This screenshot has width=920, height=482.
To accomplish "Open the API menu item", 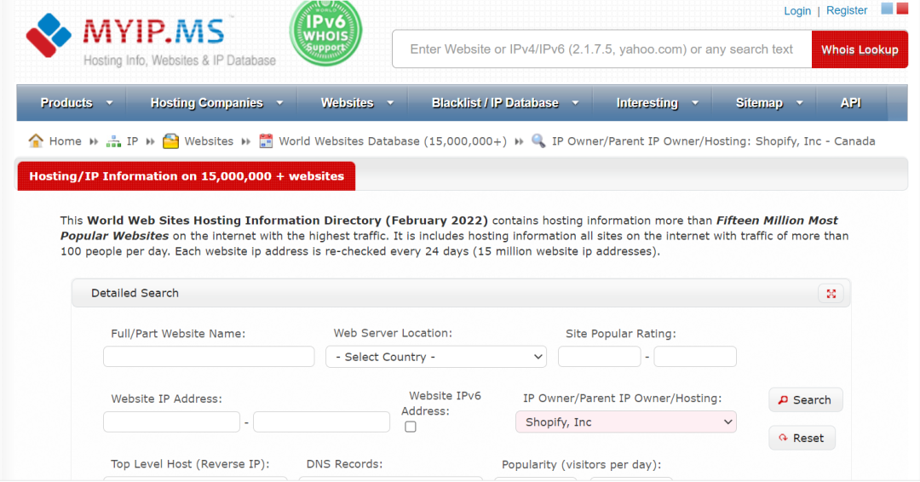I will pos(851,102).
